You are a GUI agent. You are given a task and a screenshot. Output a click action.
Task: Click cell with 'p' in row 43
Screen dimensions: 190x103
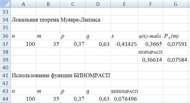[73, 91]
